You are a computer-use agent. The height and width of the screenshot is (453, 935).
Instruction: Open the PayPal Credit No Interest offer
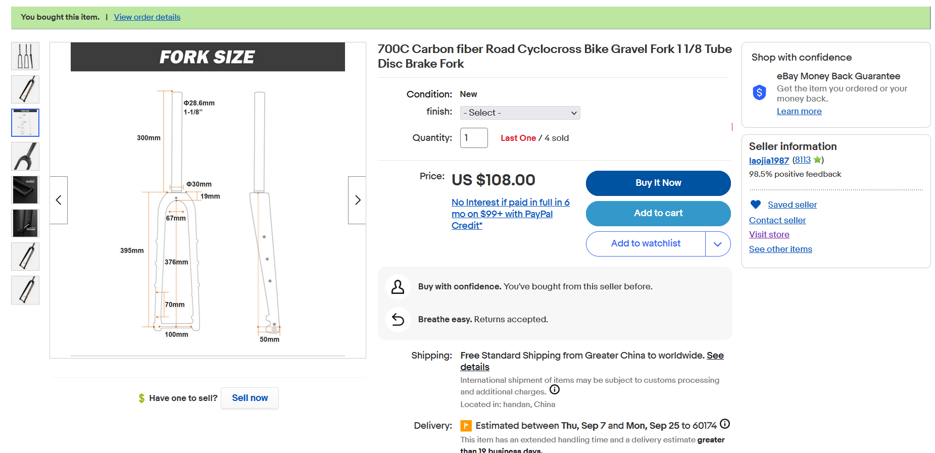pyautogui.click(x=511, y=214)
